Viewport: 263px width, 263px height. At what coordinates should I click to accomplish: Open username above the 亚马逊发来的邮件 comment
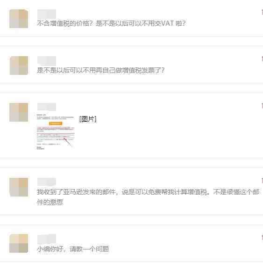coord(47,182)
